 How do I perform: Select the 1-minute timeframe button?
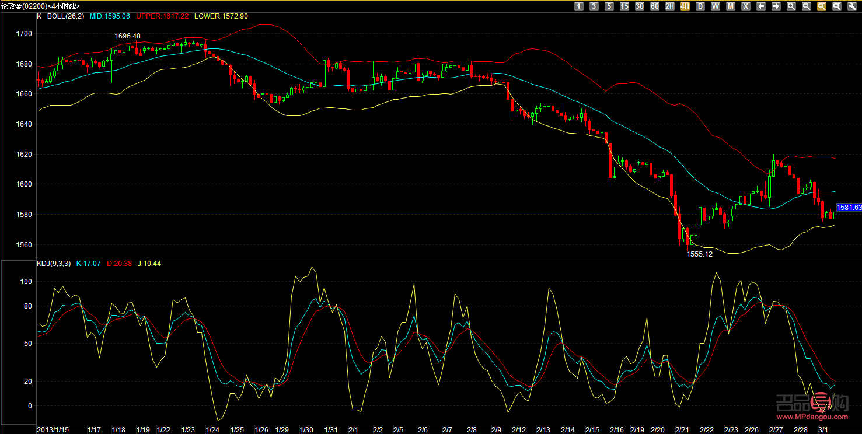[x=578, y=6]
